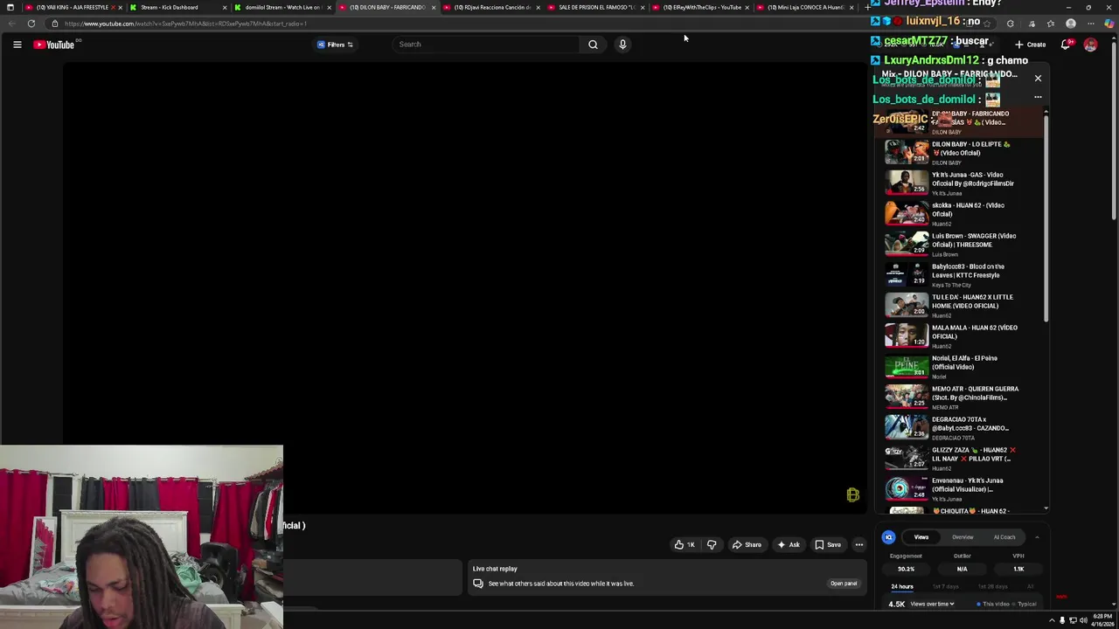Open the YouTube account avatar menu
The width and height of the screenshot is (1119, 629).
(1090, 45)
